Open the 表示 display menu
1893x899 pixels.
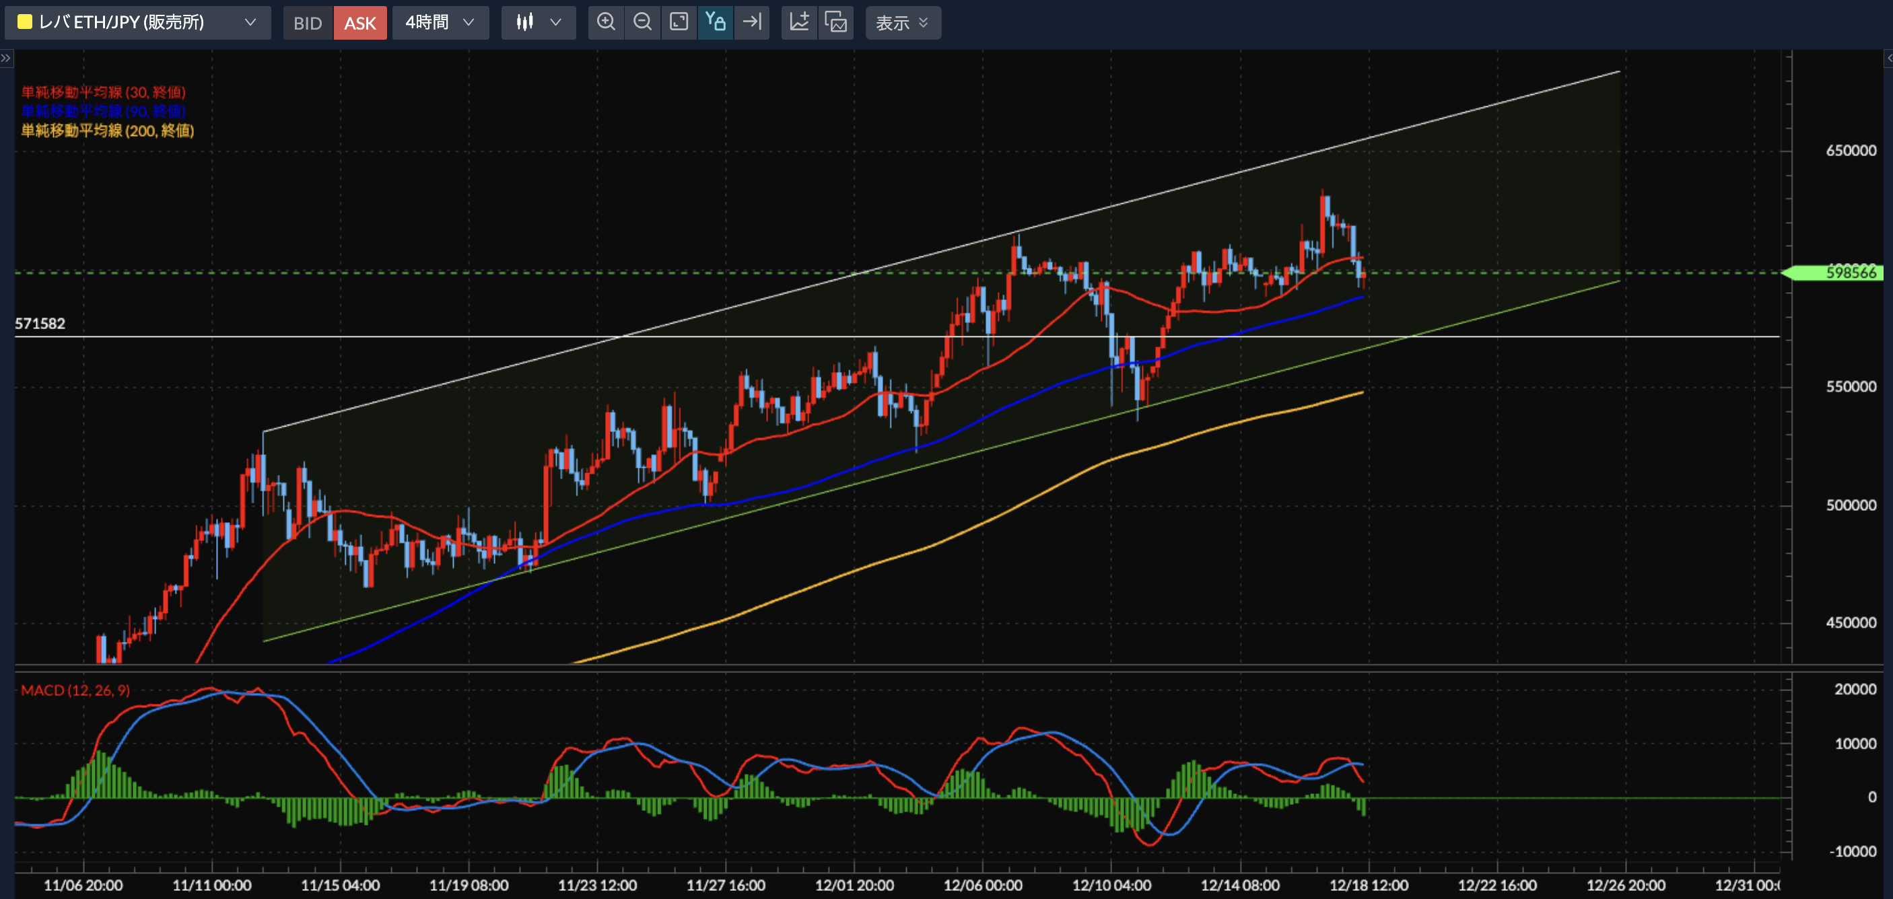[903, 23]
